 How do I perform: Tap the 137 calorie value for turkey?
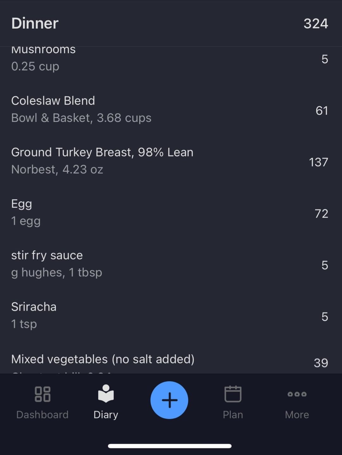[318, 162]
